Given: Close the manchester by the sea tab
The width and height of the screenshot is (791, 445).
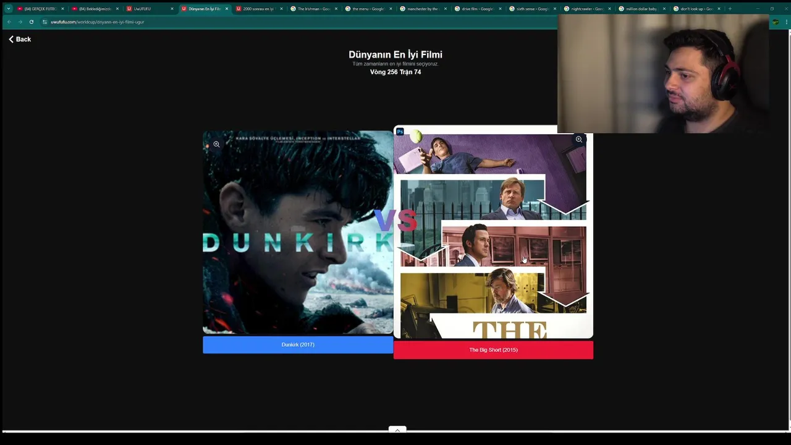Looking at the screenshot, I should (445, 9).
